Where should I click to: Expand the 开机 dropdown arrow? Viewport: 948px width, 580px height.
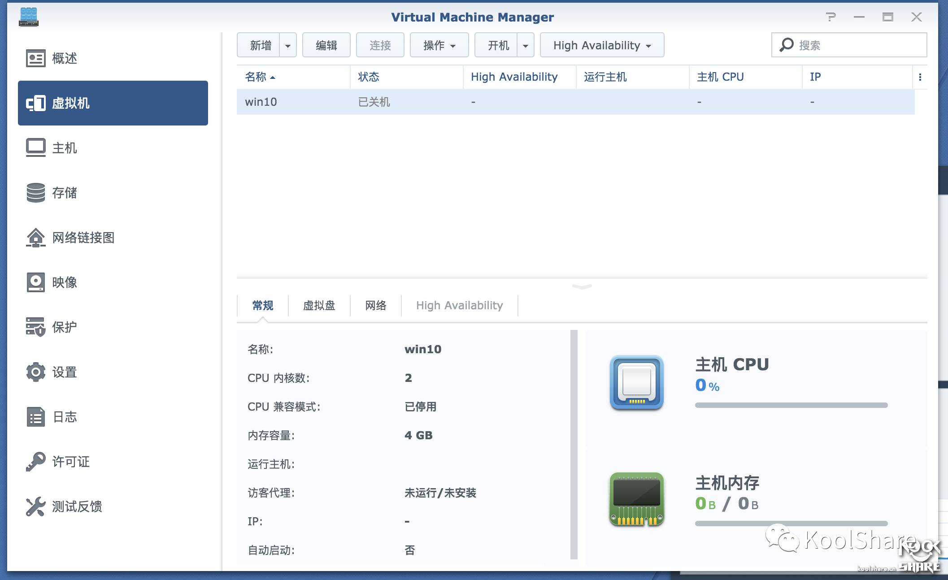[x=526, y=45]
